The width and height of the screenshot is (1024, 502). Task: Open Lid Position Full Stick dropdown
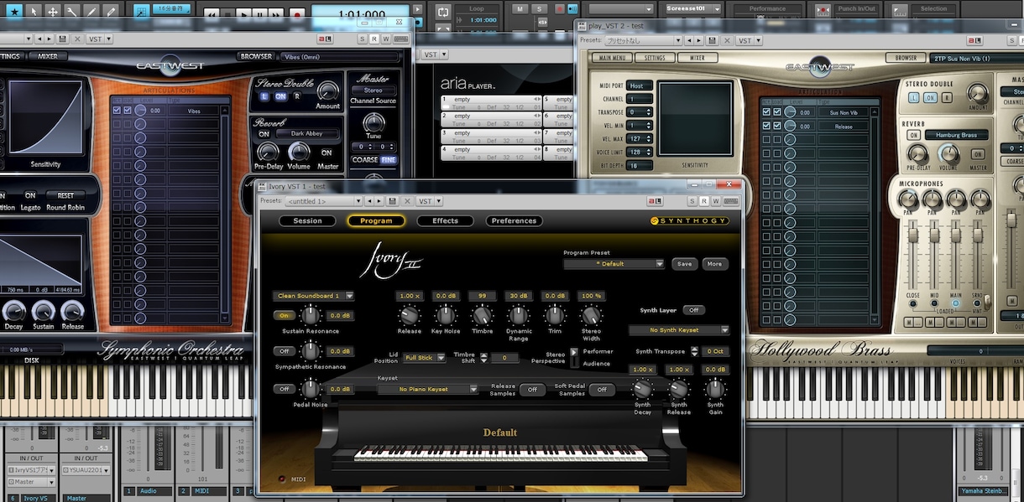pyautogui.click(x=424, y=358)
